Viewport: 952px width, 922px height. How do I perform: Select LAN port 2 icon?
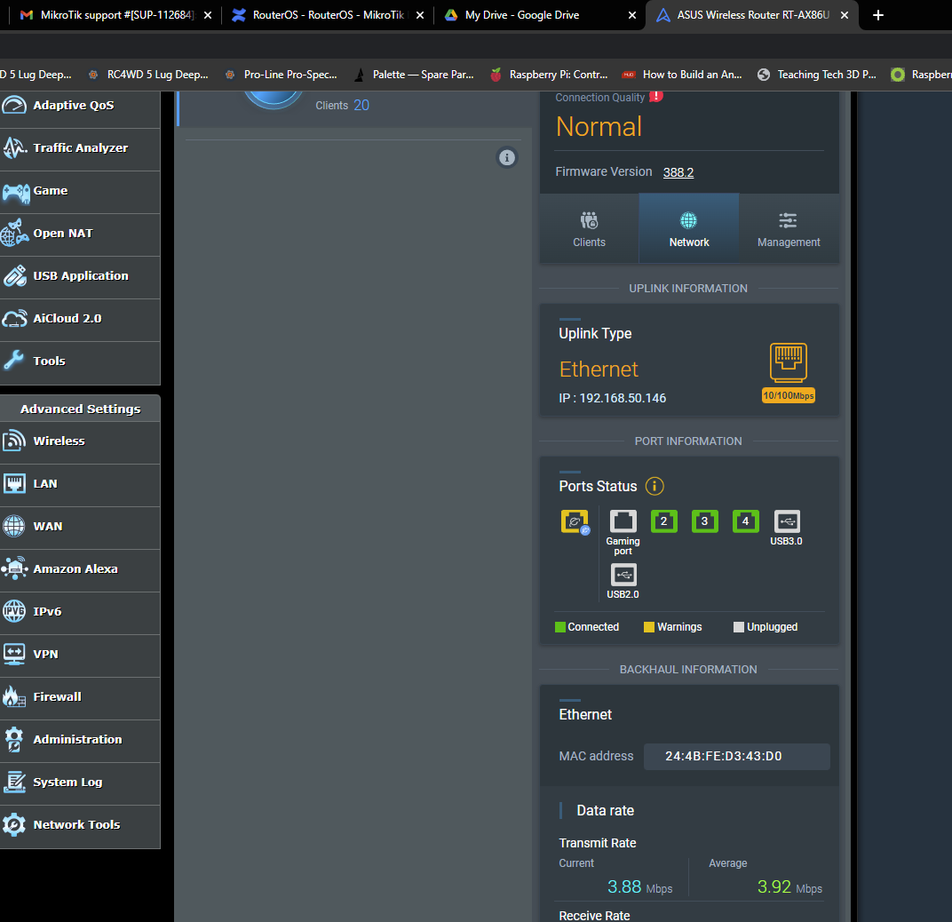(663, 521)
